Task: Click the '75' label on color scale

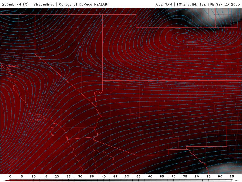Action: pyautogui.click(x=185, y=177)
